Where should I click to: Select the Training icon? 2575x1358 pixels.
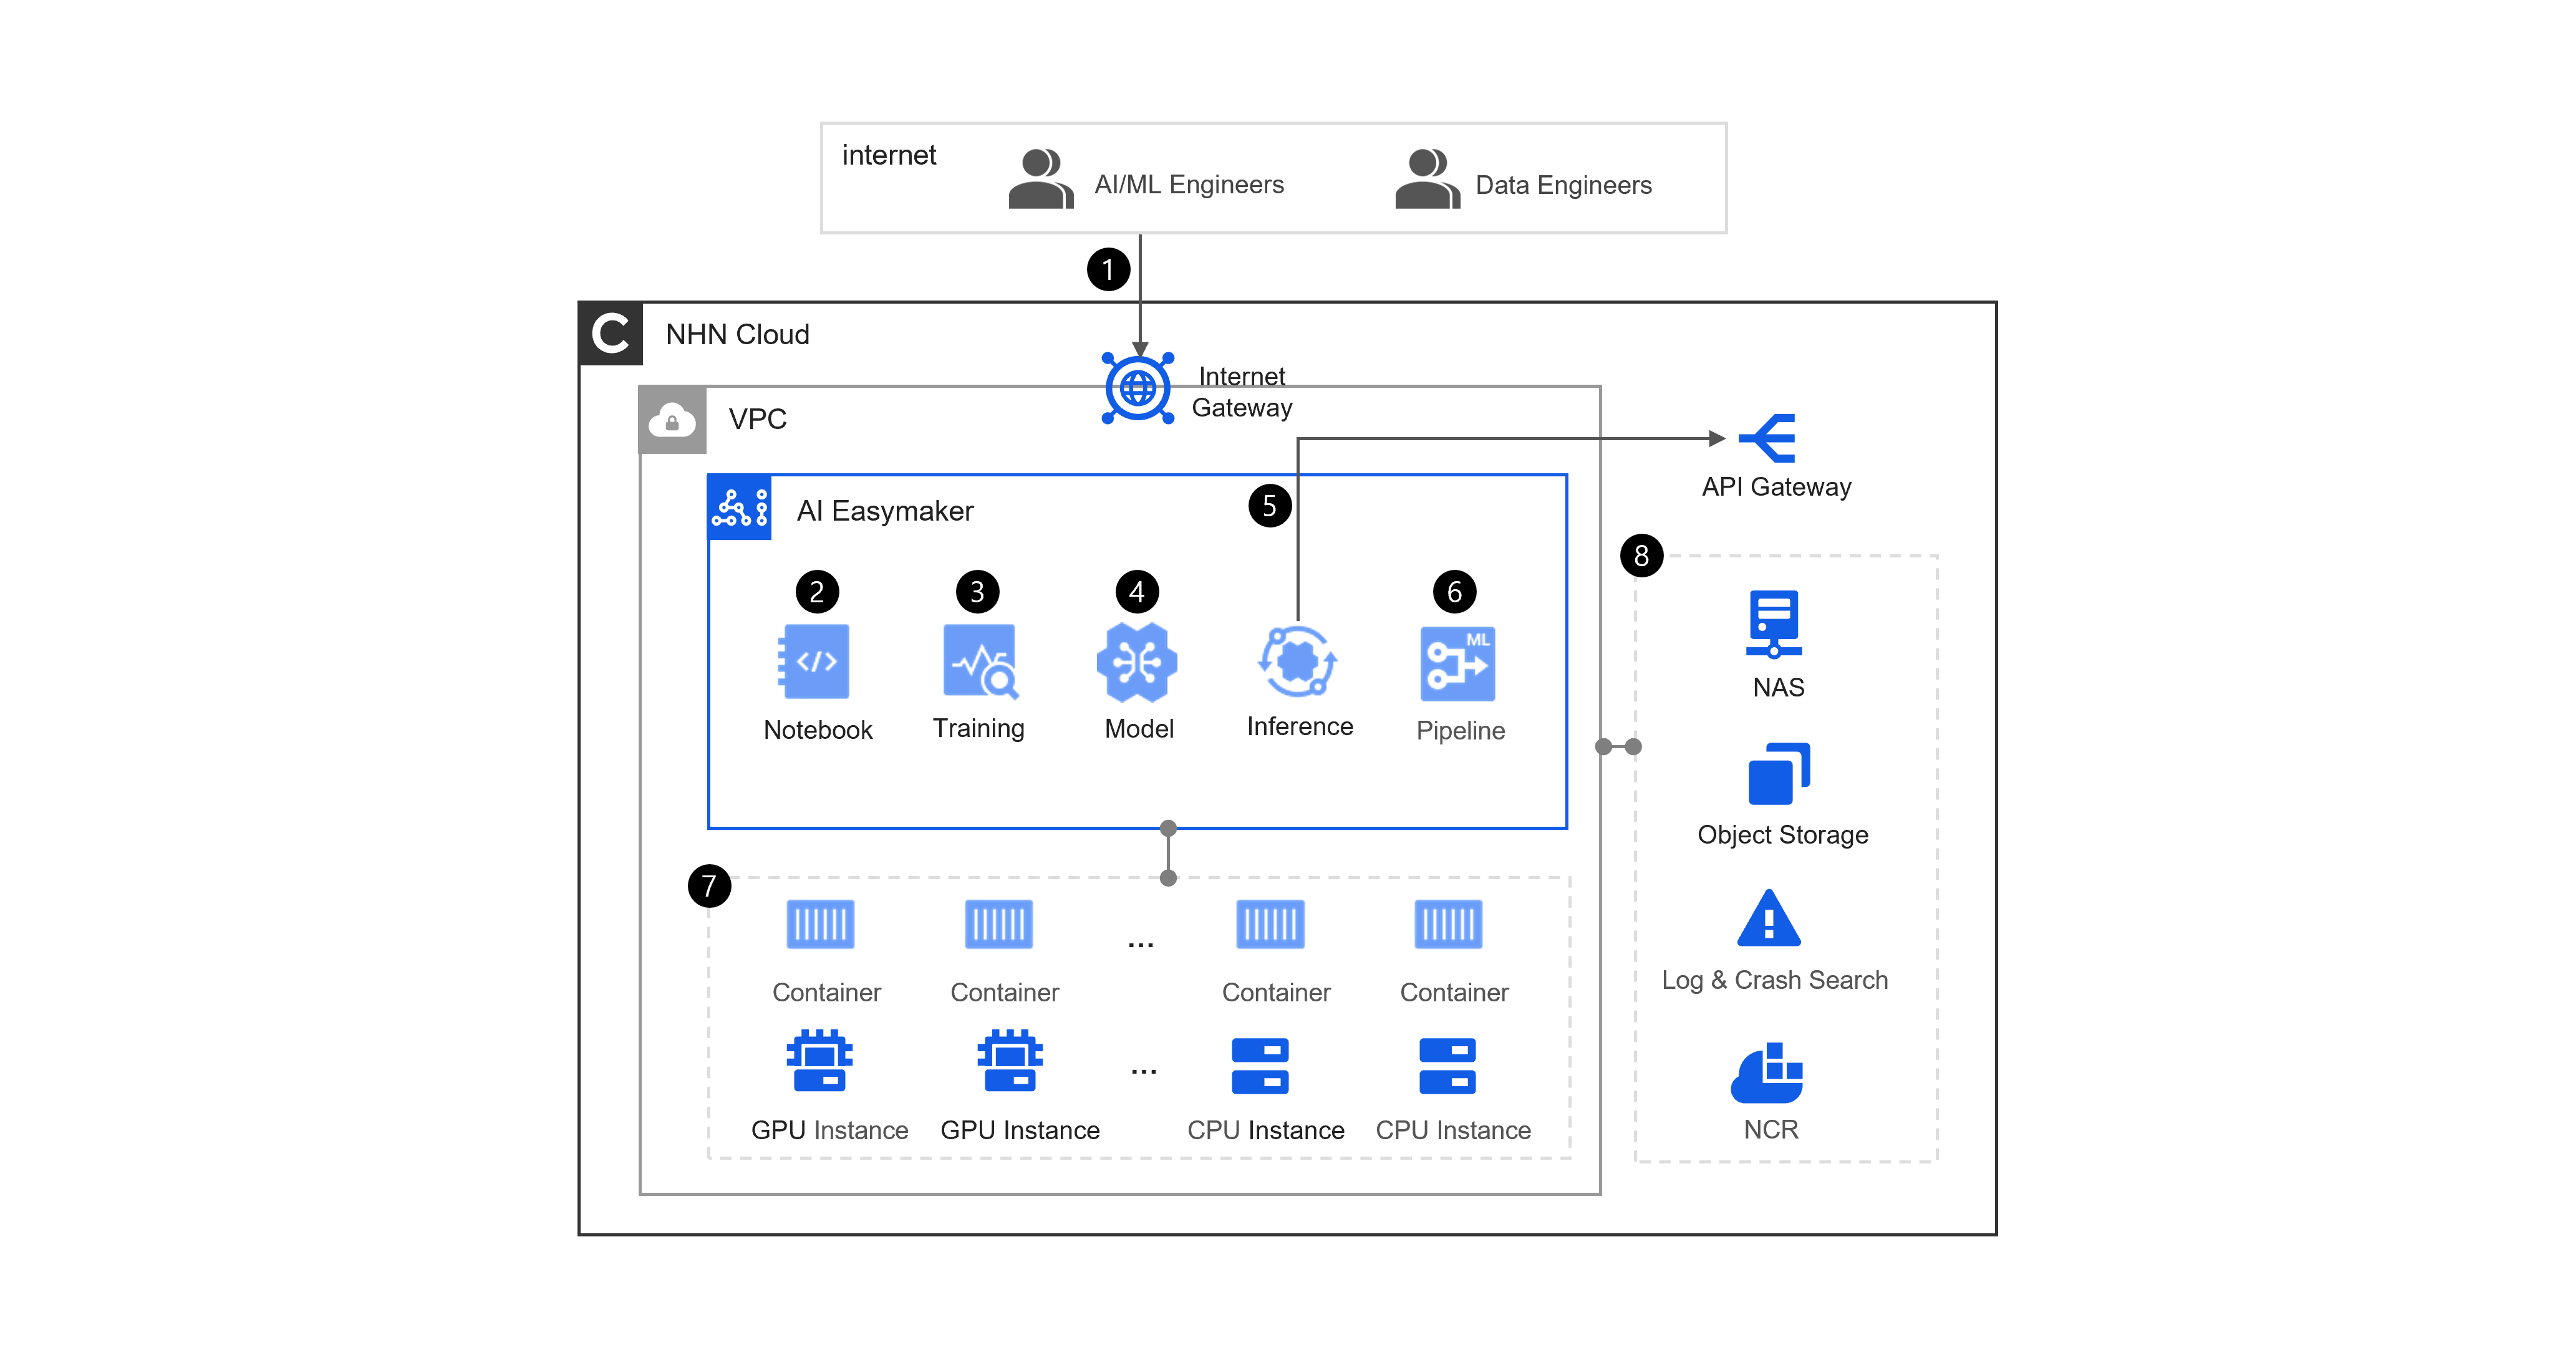coord(978,662)
